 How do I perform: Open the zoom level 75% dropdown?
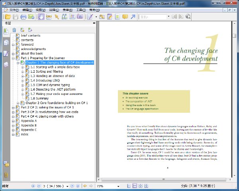(x=118, y=186)
